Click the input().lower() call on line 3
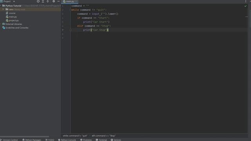 tap(105, 14)
